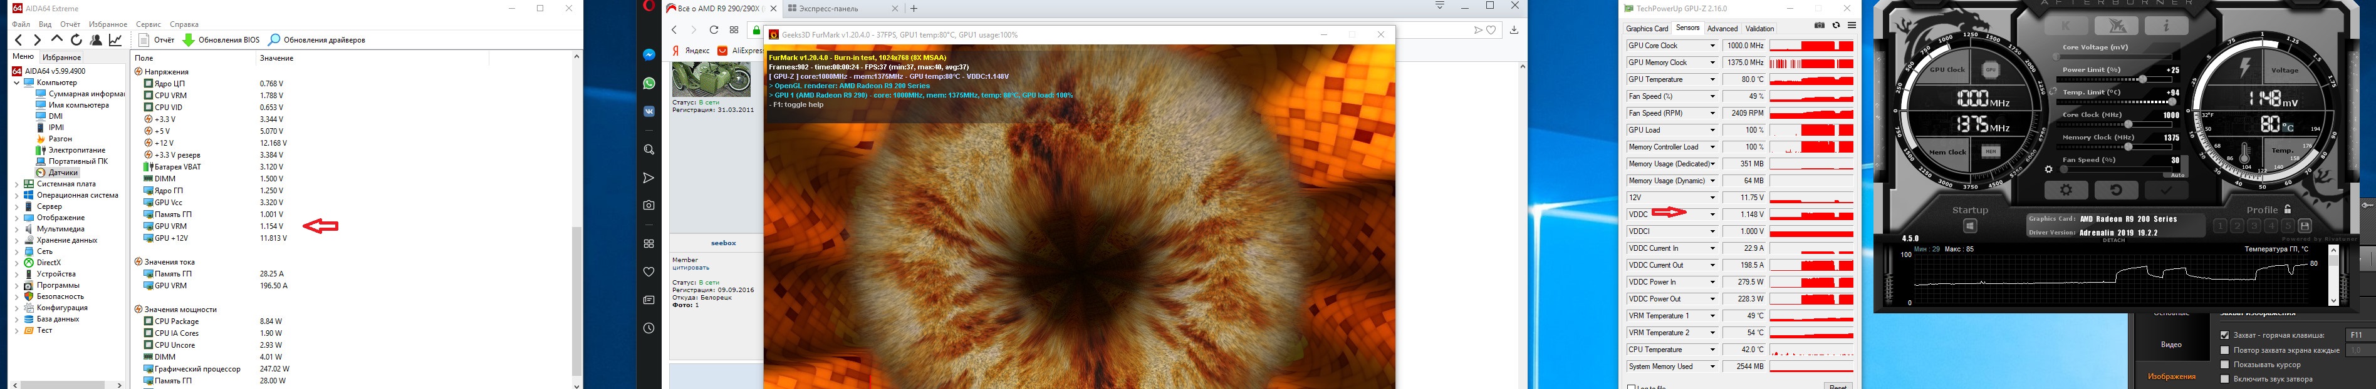Open the AIDA64 graph chart toolbar icon
2376x389 pixels.
[x=115, y=39]
